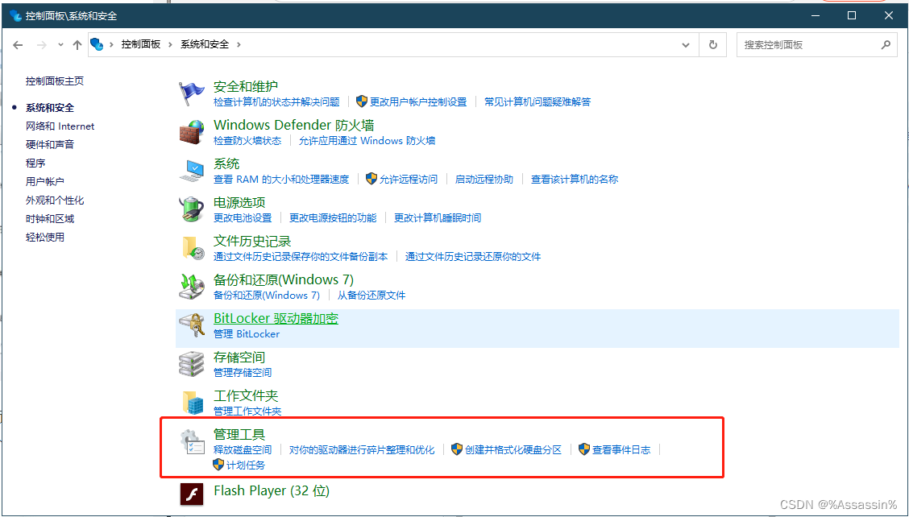Image resolution: width=909 pixels, height=517 pixels.
Task: Go forward with the right arrow button
Action: [x=41, y=44]
